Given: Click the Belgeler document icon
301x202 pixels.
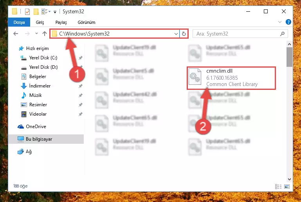Looking at the screenshot, I should (x=24, y=77).
